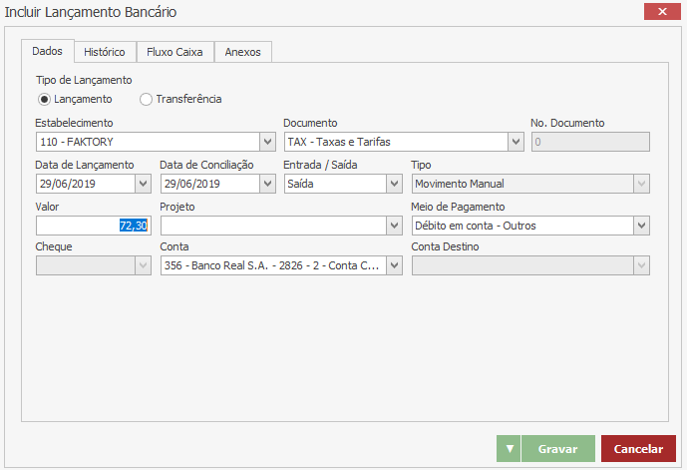687x470 pixels.
Task: Open the Fluxo Caixa tab
Action: [174, 52]
